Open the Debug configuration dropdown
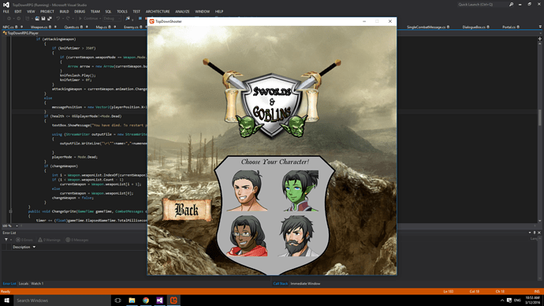Image resolution: width=544 pixels, height=306 pixels. (x=112, y=18)
